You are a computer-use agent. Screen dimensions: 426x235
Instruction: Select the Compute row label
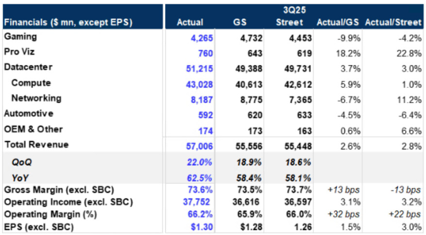[x=31, y=83]
